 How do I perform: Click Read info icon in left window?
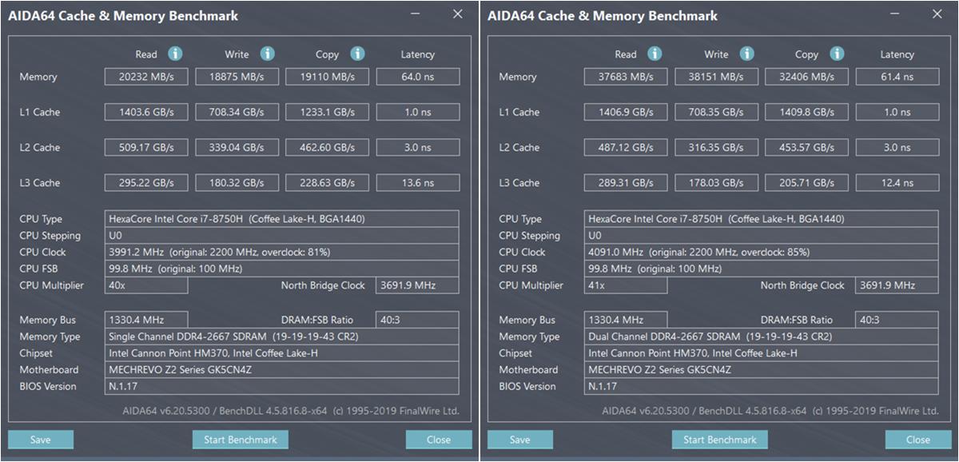(x=175, y=54)
